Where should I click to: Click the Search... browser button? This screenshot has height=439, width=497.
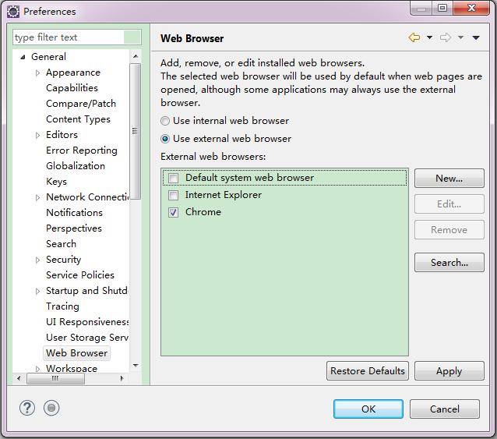pos(449,262)
